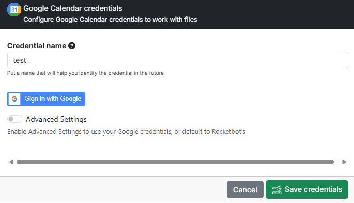Click the Sign in with Google button text

point(53,99)
